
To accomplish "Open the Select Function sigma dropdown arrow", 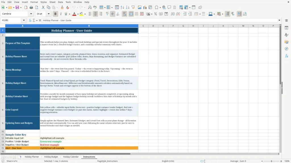I will 37,20.
